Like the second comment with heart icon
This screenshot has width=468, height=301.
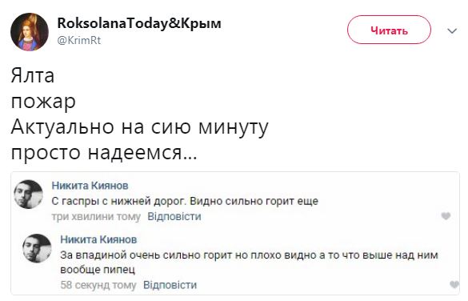(454, 284)
